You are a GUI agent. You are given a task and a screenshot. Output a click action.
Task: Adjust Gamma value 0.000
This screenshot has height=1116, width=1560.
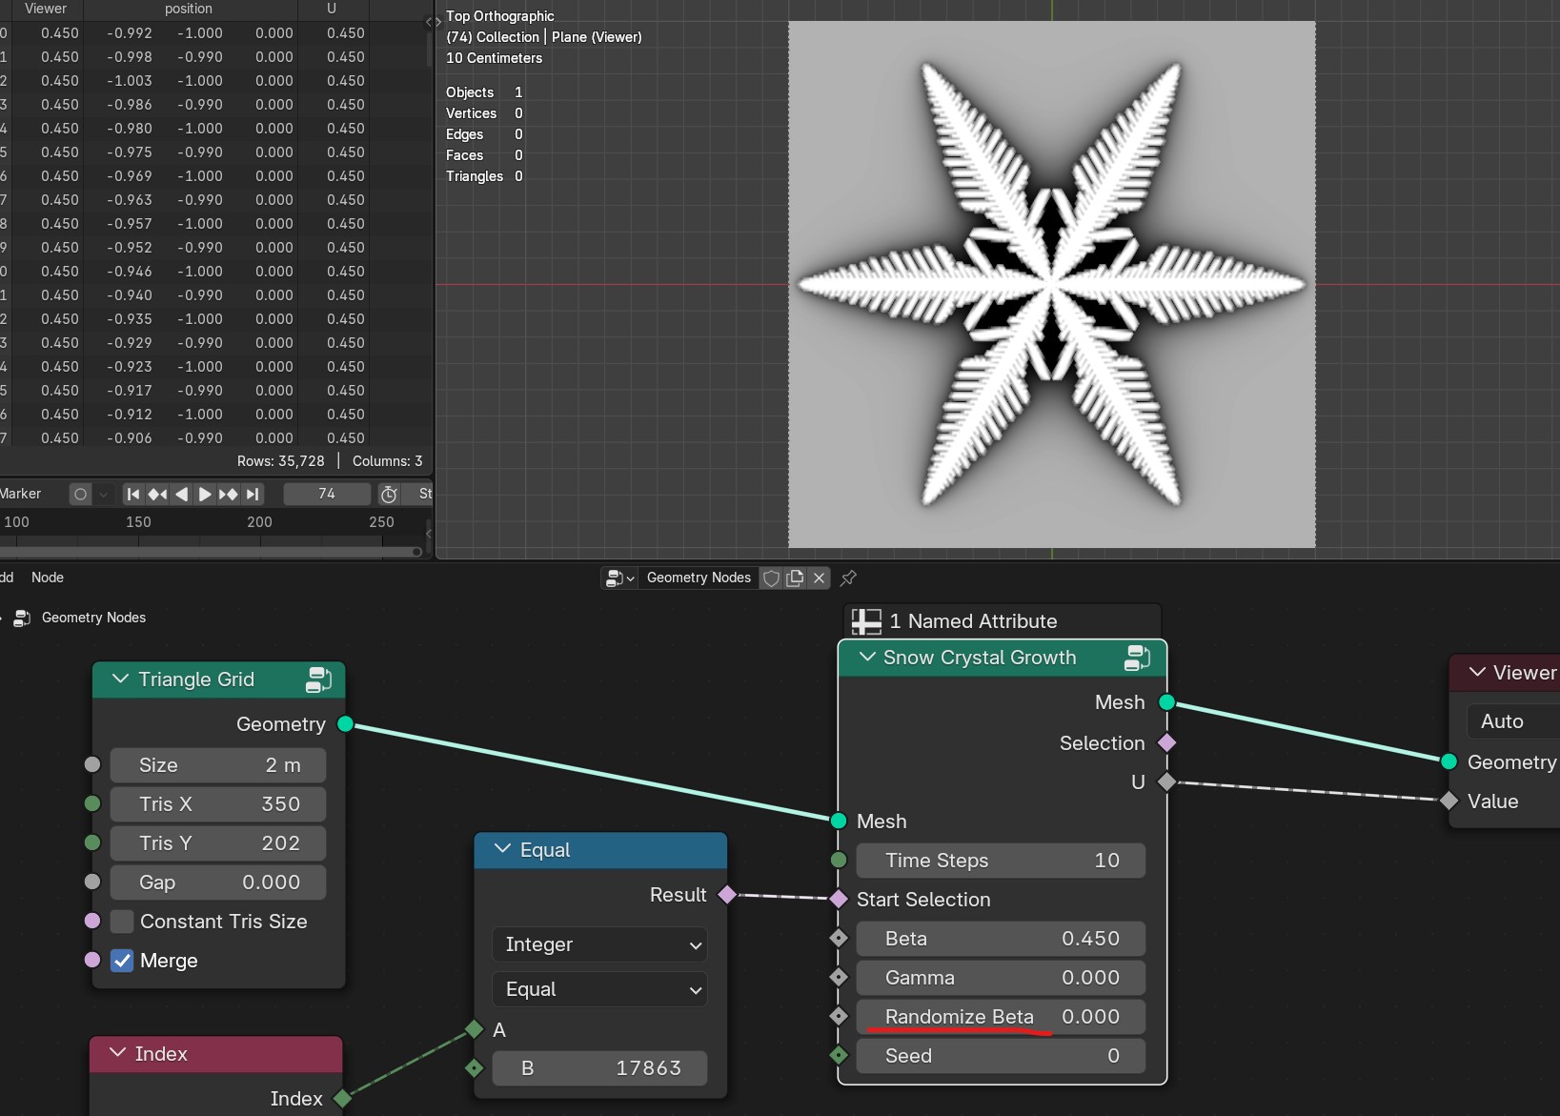pos(1001,978)
